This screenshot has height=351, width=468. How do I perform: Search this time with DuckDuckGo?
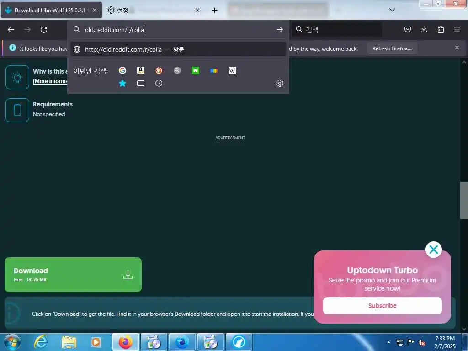159,70
